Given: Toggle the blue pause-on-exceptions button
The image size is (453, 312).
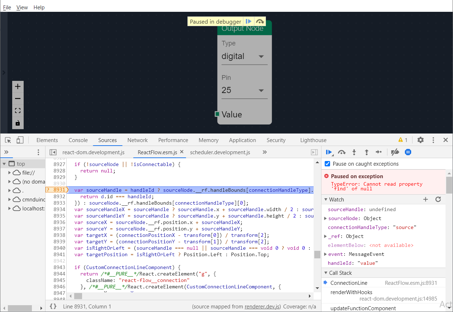Looking at the screenshot, I should pos(408,152).
